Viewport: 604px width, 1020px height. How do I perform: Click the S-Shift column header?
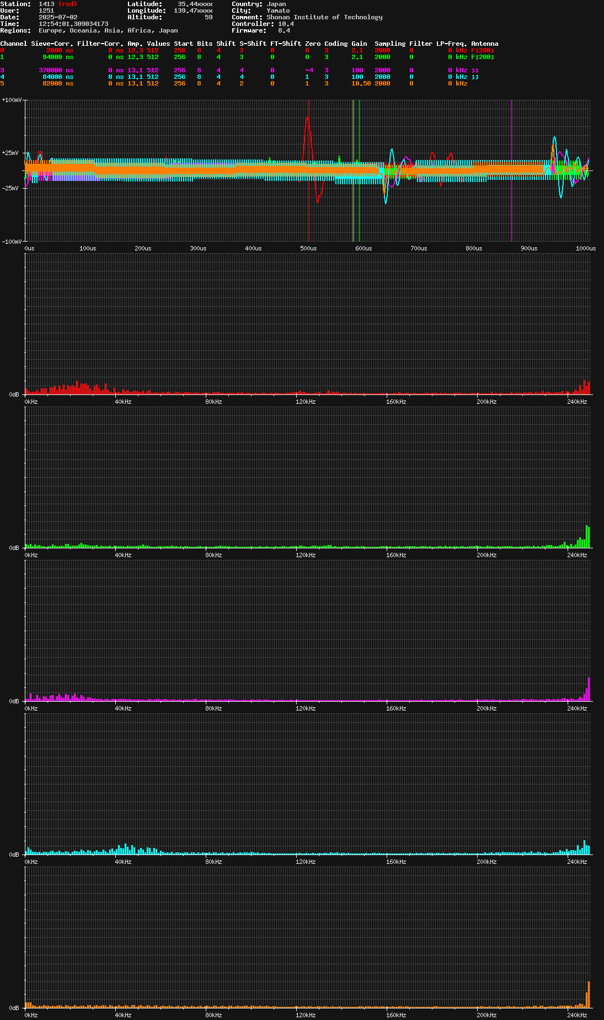[253, 44]
